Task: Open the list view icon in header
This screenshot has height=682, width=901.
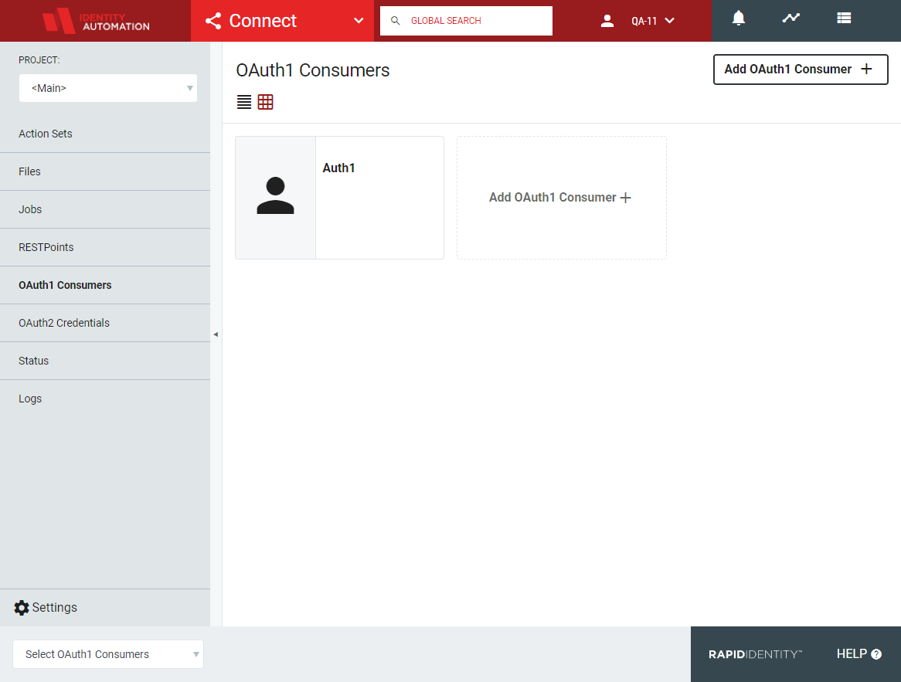Action: [844, 19]
